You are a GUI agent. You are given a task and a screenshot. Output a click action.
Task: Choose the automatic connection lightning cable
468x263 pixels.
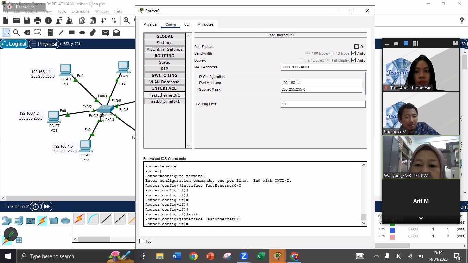click(x=79, y=218)
